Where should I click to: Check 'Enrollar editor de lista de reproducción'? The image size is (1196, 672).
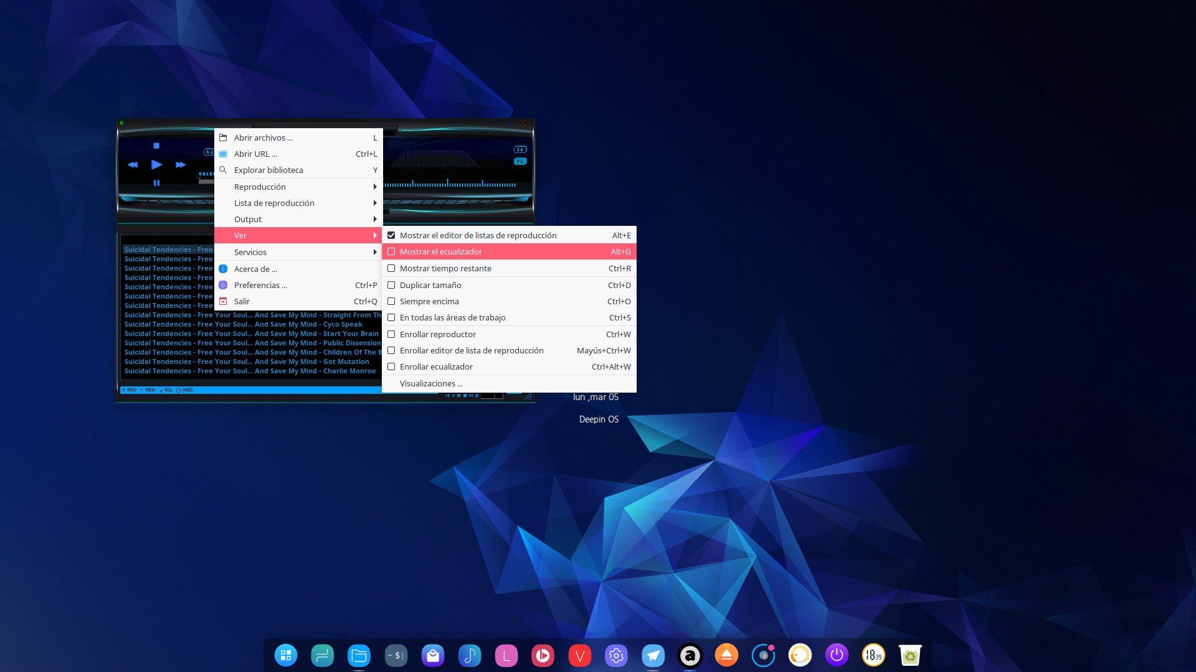click(x=510, y=350)
